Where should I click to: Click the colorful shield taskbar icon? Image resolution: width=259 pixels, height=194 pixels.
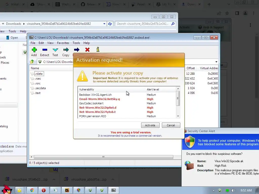click(x=78, y=190)
